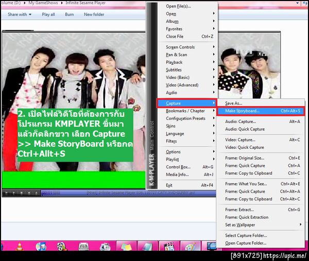Choose Frame: Quick Extraction option

coord(261,217)
